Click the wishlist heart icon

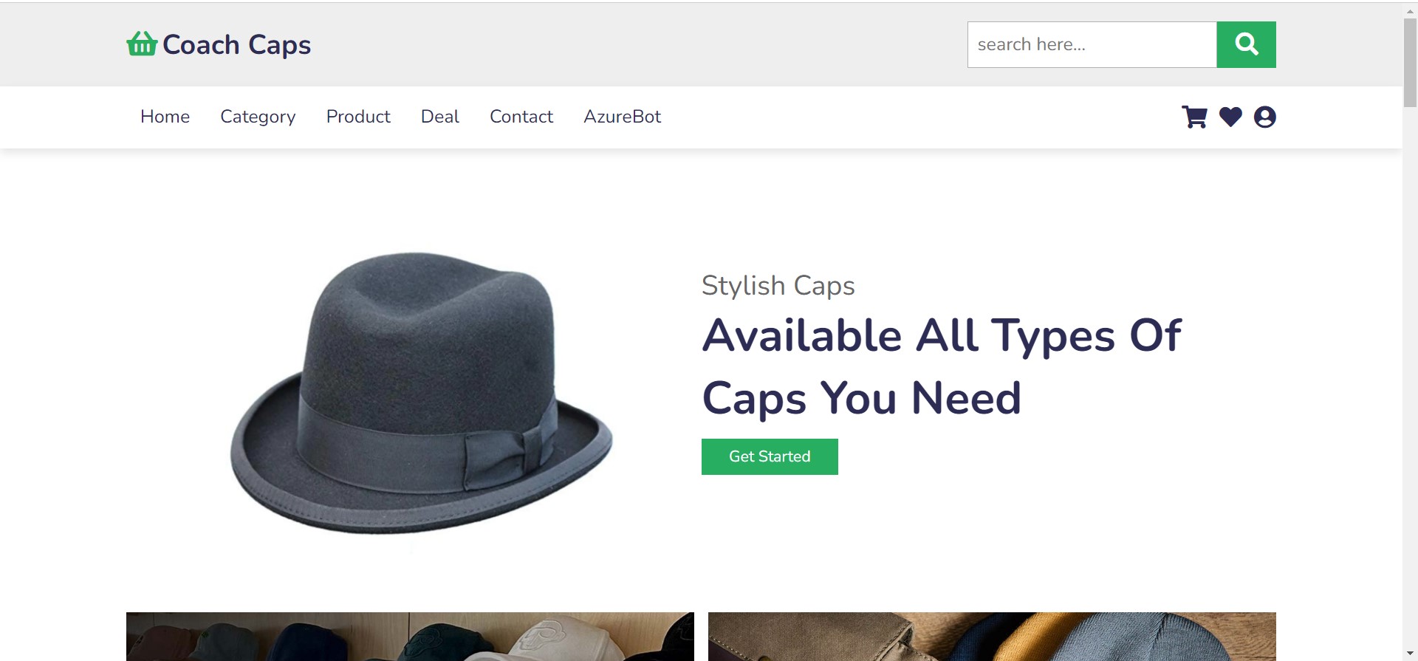(x=1230, y=117)
